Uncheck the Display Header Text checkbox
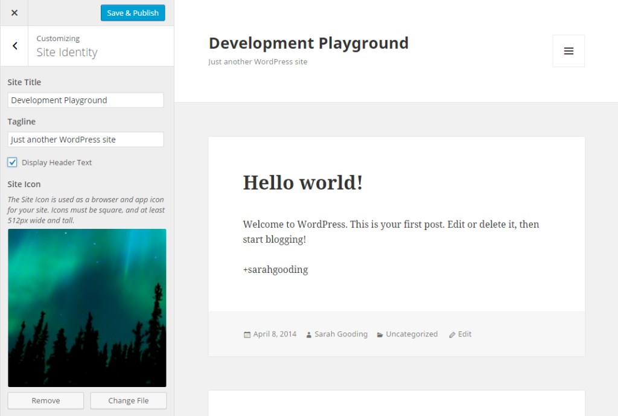This screenshot has width=618, height=416. point(13,162)
